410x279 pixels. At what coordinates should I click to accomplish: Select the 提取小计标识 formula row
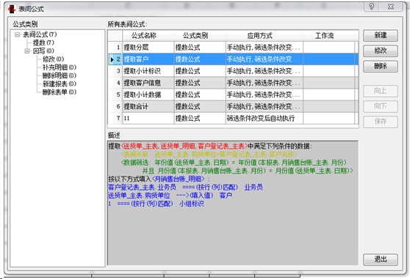pos(233,71)
